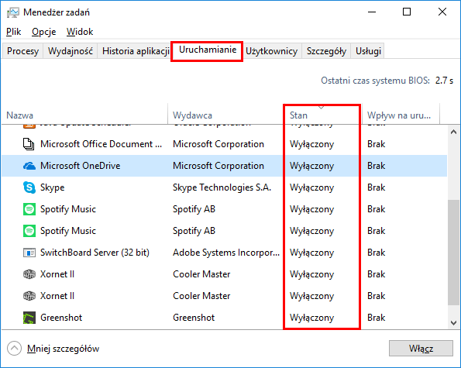461x368 pixels.
Task: Switch to the Wydajność tab
Action: pos(71,51)
